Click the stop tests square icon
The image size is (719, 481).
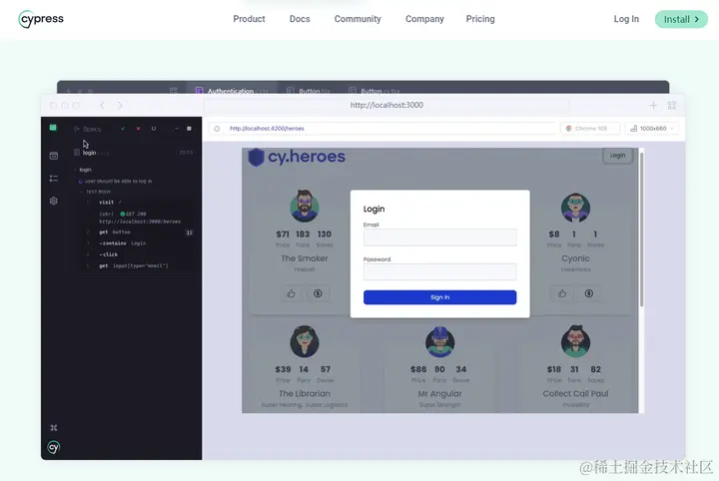(189, 129)
